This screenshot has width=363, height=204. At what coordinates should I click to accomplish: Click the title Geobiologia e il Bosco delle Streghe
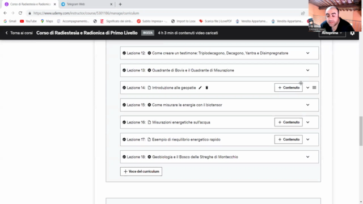195,157
